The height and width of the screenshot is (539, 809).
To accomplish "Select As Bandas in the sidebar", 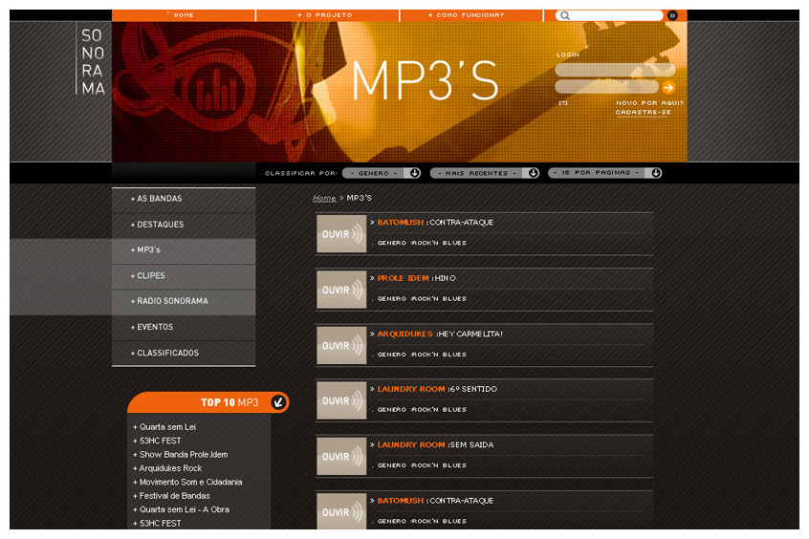I will pos(184,199).
